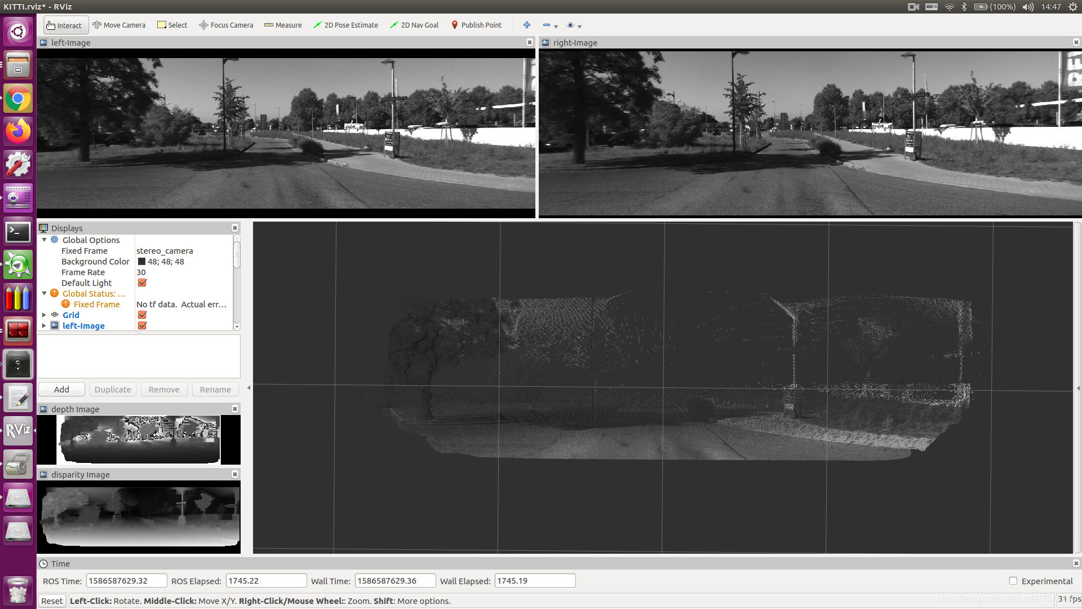Image resolution: width=1082 pixels, height=609 pixels.
Task: Select the 2D Nav Goal tool
Action: click(x=414, y=25)
